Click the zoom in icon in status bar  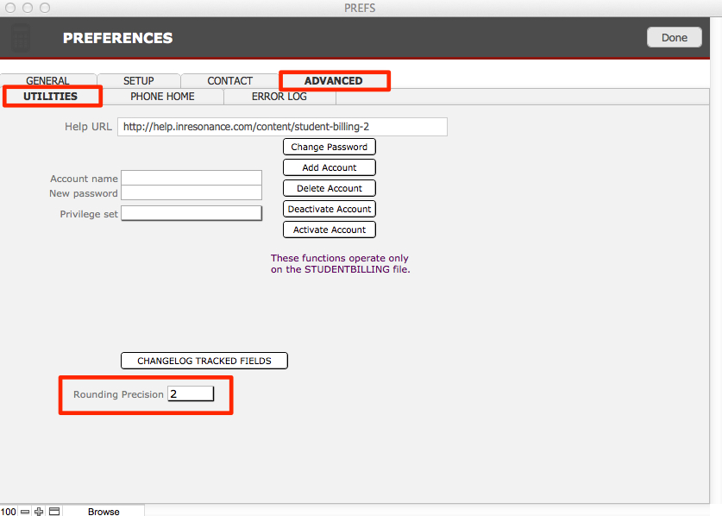39,512
